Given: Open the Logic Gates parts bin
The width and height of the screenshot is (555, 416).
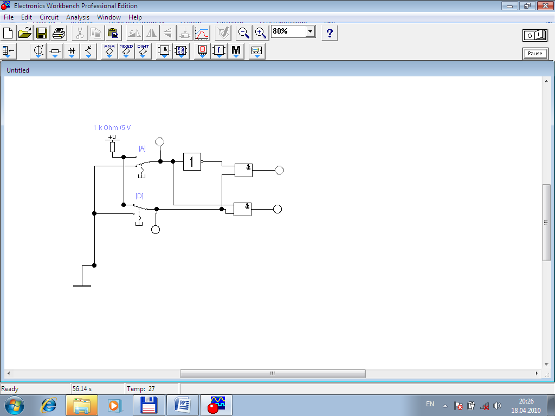Looking at the screenshot, I should tap(164, 51).
